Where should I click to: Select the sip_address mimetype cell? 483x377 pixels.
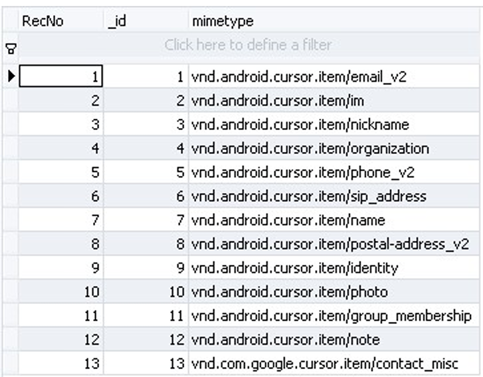(308, 196)
